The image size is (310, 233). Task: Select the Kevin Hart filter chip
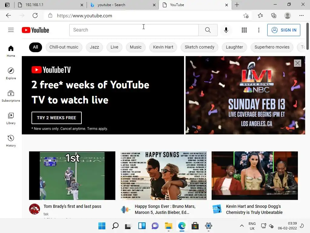[163, 47]
